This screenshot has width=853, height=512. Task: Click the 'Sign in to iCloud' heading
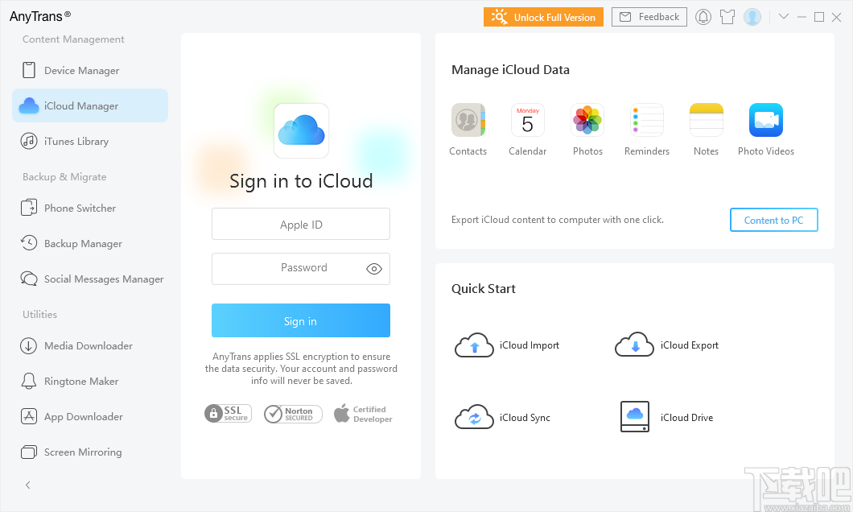point(301,180)
